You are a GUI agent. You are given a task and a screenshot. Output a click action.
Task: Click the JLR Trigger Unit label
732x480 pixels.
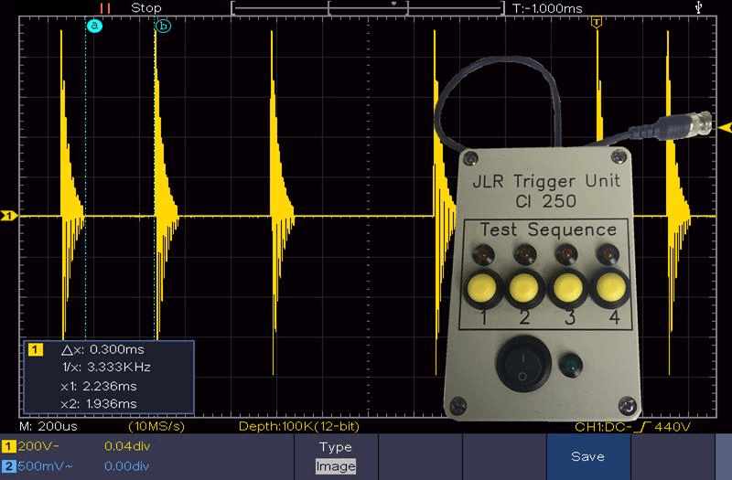(x=546, y=181)
